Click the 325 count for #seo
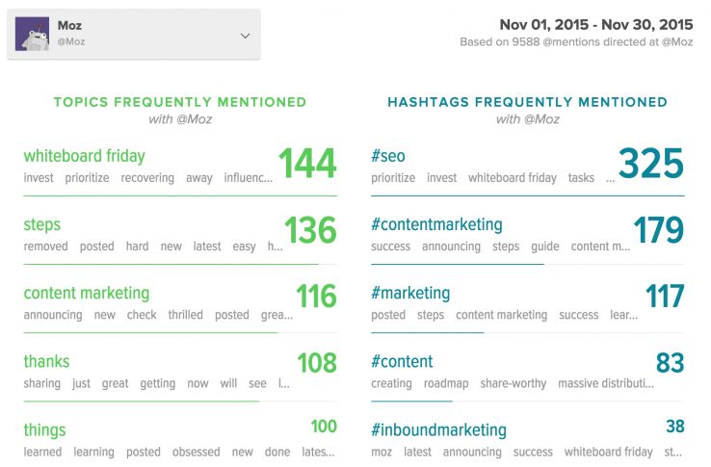 tap(650, 164)
